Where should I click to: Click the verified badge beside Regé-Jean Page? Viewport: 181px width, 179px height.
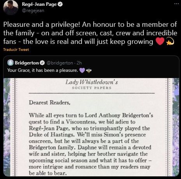click(60, 4)
